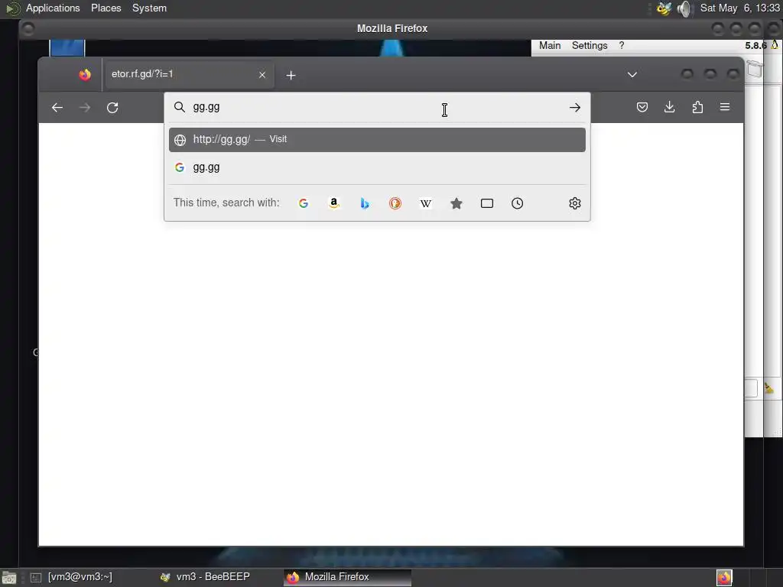783x587 pixels.
Task: Click the show desktop icon
Action: pos(9,578)
